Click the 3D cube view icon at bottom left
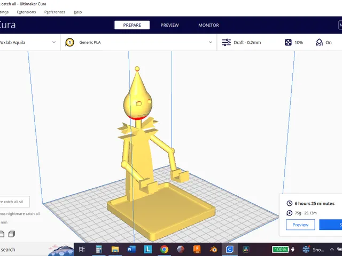Image resolution: width=342 pixels, height=256 pixels. coord(12,234)
